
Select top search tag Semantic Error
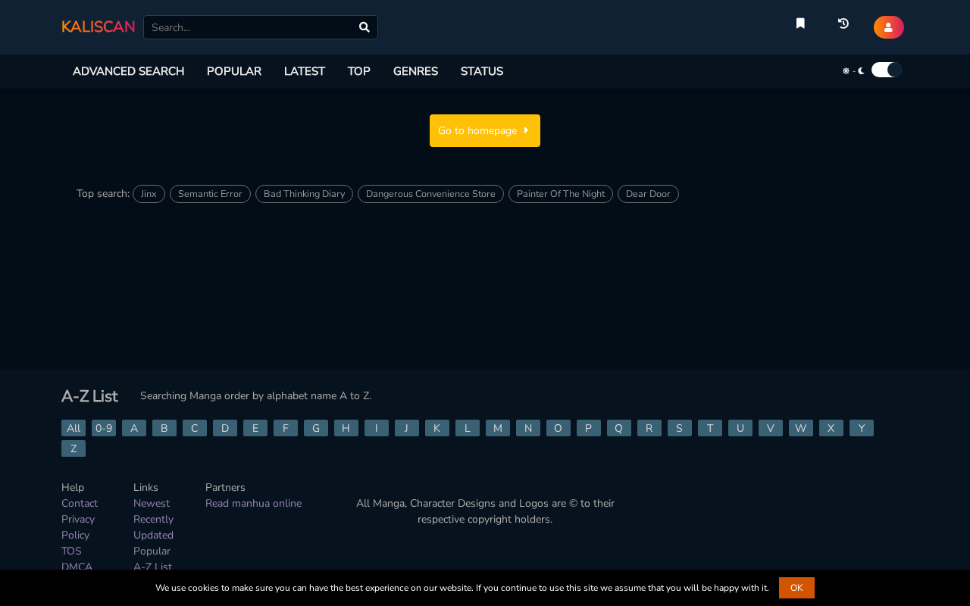click(x=210, y=194)
